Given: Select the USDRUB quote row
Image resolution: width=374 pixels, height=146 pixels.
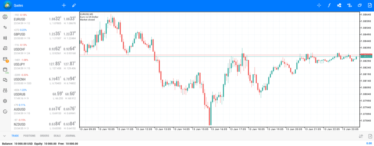Looking at the screenshot, I should point(45,94).
